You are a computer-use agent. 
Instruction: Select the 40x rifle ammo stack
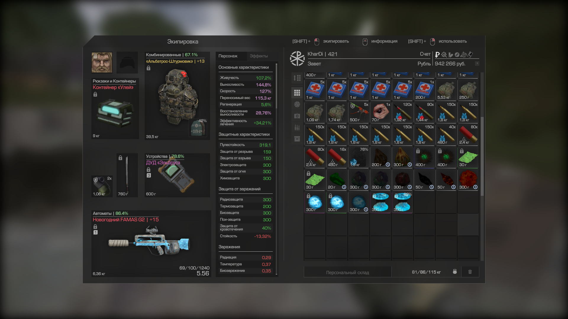[446, 135]
